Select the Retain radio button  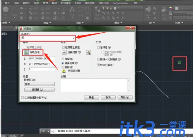pyautogui.click(x=63, y=59)
